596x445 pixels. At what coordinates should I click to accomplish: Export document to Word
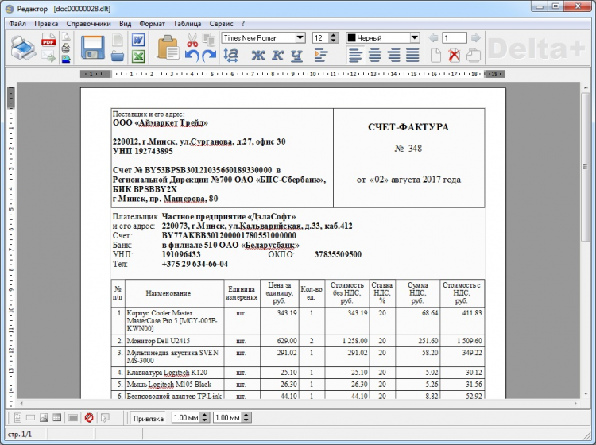coord(138,40)
